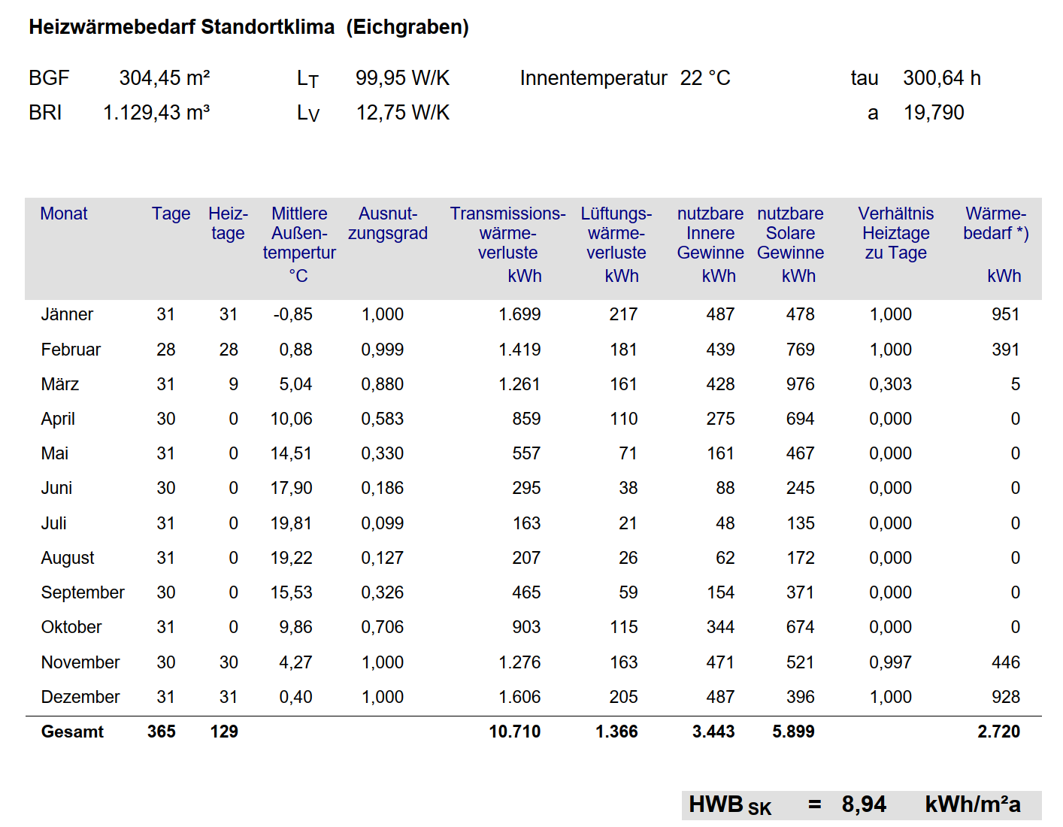Click Dezember transmission loss 1.606
The height and width of the screenshot is (827, 1063).
[519, 697]
